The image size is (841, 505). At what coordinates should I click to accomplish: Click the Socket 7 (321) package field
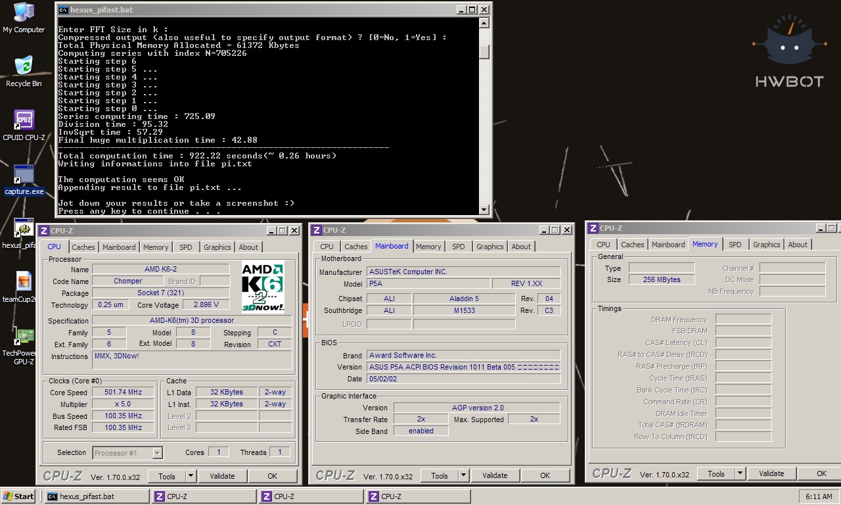coord(161,293)
